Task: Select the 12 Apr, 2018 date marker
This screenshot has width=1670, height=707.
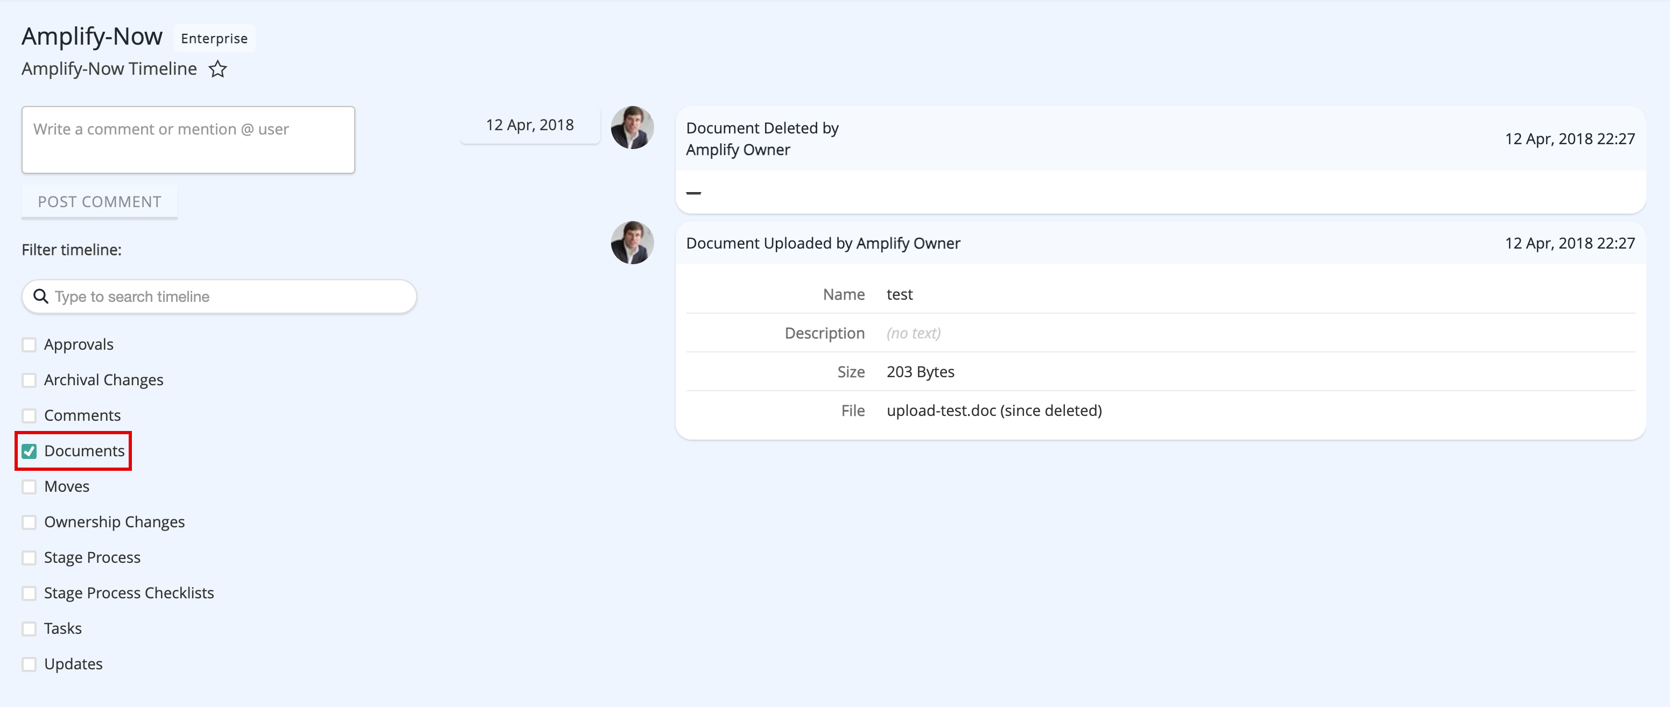Action: (530, 125)
